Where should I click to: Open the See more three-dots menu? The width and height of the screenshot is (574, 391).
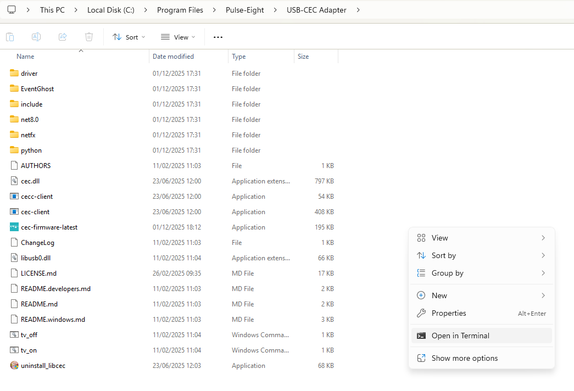coord(218,37)
